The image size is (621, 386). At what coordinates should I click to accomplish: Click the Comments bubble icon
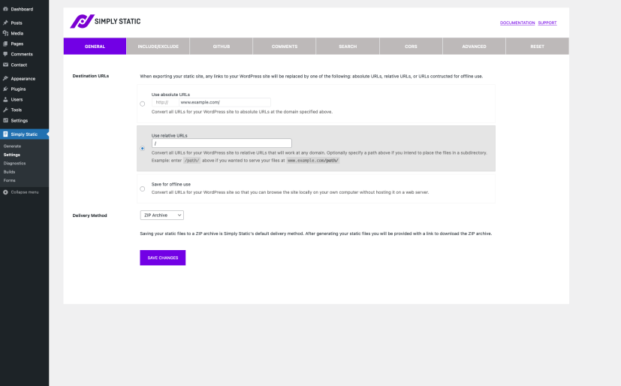(6, 54)
